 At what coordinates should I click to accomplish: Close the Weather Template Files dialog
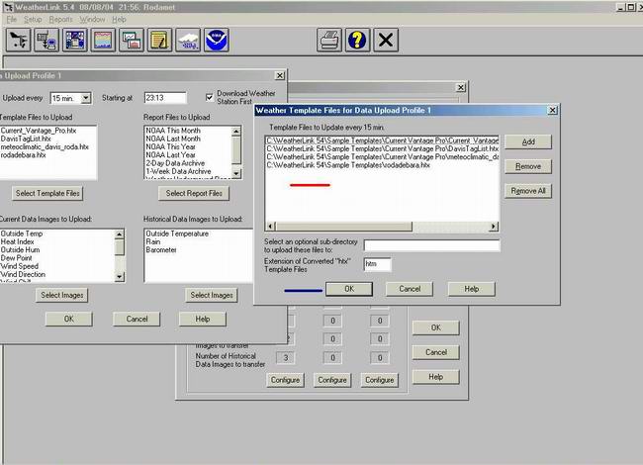click(552, 110)
